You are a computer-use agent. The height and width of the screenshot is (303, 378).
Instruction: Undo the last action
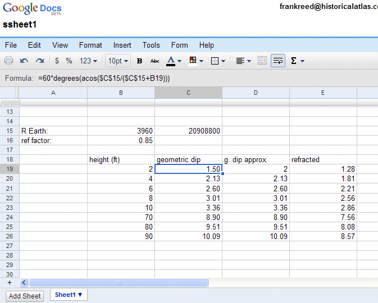click(24, 61)
